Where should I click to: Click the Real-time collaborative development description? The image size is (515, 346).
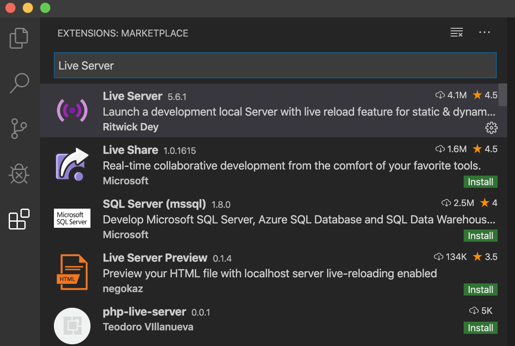click(x=292, y=166)
